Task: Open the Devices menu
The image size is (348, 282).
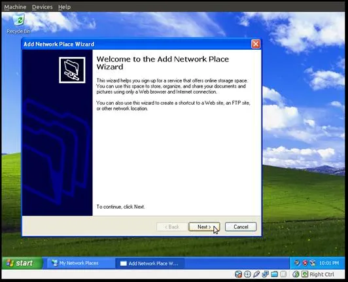Action: coord(42,7)
